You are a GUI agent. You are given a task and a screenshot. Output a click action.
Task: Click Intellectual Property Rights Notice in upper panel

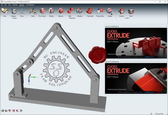pyautogui.click(x=117, y=54)
